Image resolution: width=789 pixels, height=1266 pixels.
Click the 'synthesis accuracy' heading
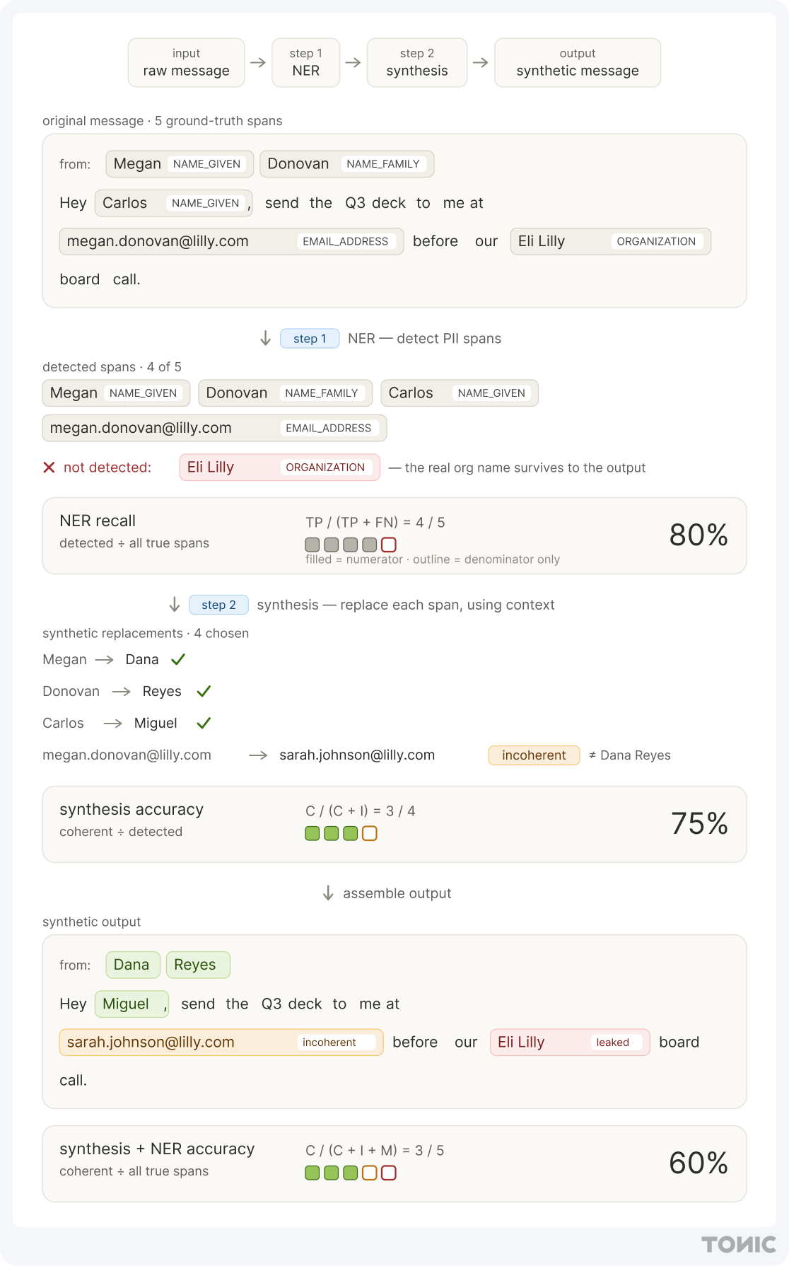pos(131,809)
